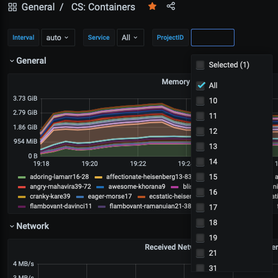Share the dashboard via the share icon

pyautogui.click(x=171, y=6)
